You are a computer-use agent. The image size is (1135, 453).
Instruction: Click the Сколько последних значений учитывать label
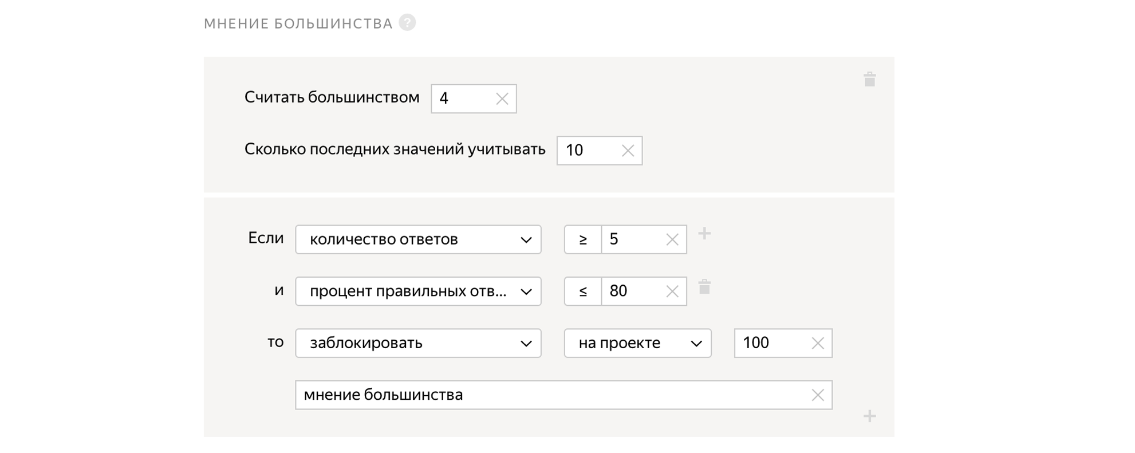[x=395, y=149]
